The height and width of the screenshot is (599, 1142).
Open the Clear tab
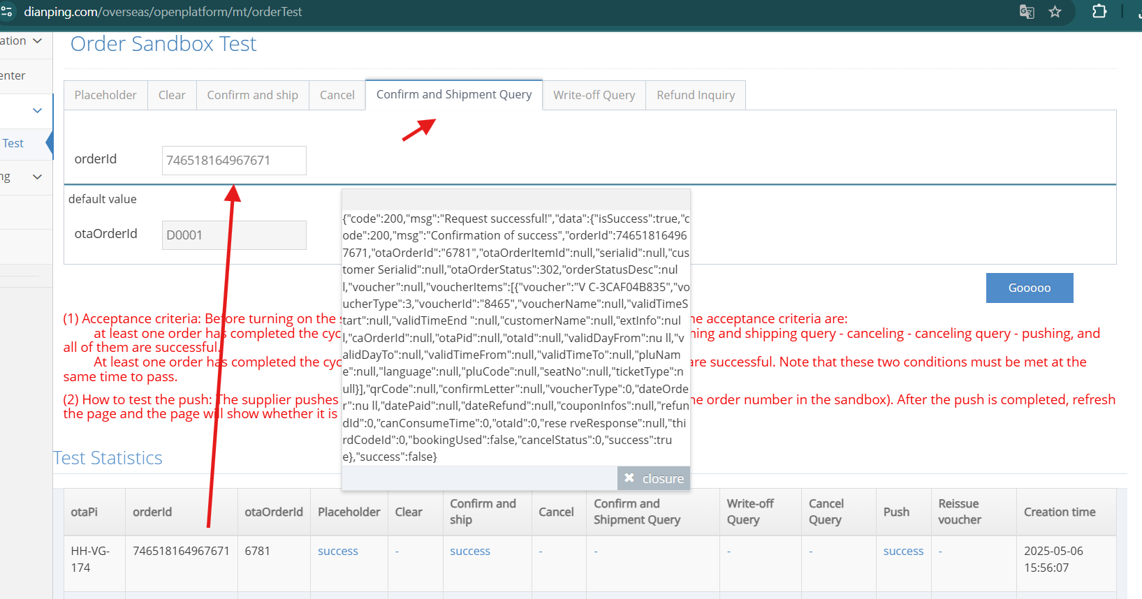pyautogui.click(x=172, y=96)
